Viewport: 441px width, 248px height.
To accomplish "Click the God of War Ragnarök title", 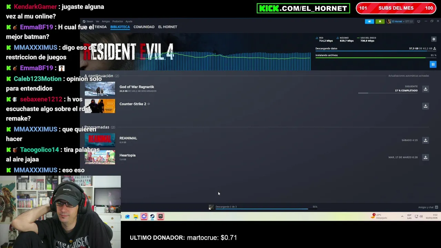I will coord(137,87).
